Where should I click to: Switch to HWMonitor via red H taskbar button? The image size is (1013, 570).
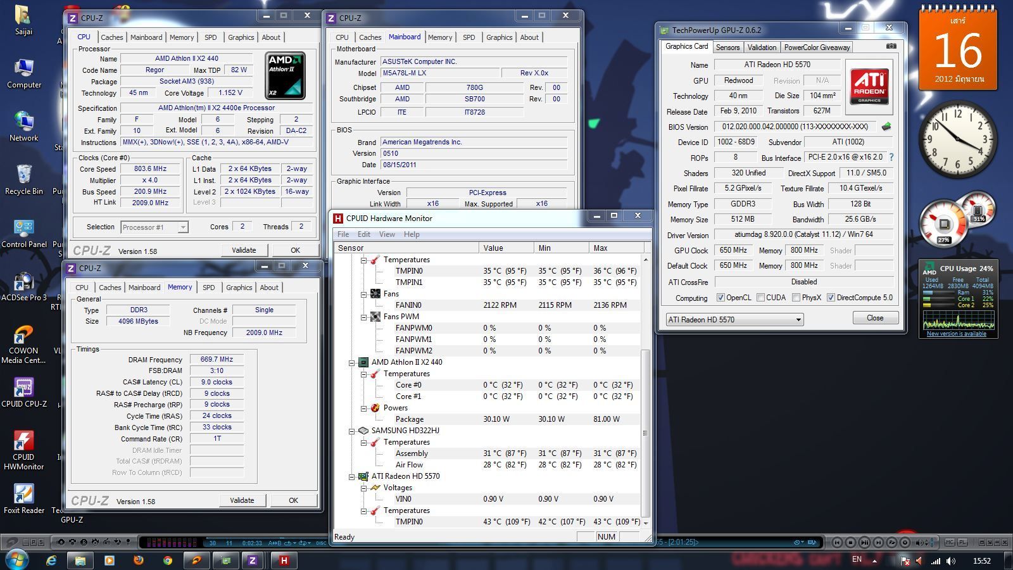[284, 560]
